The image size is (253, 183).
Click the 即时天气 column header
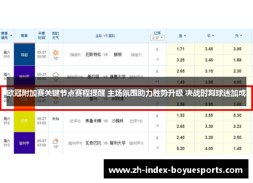(55, 36)
